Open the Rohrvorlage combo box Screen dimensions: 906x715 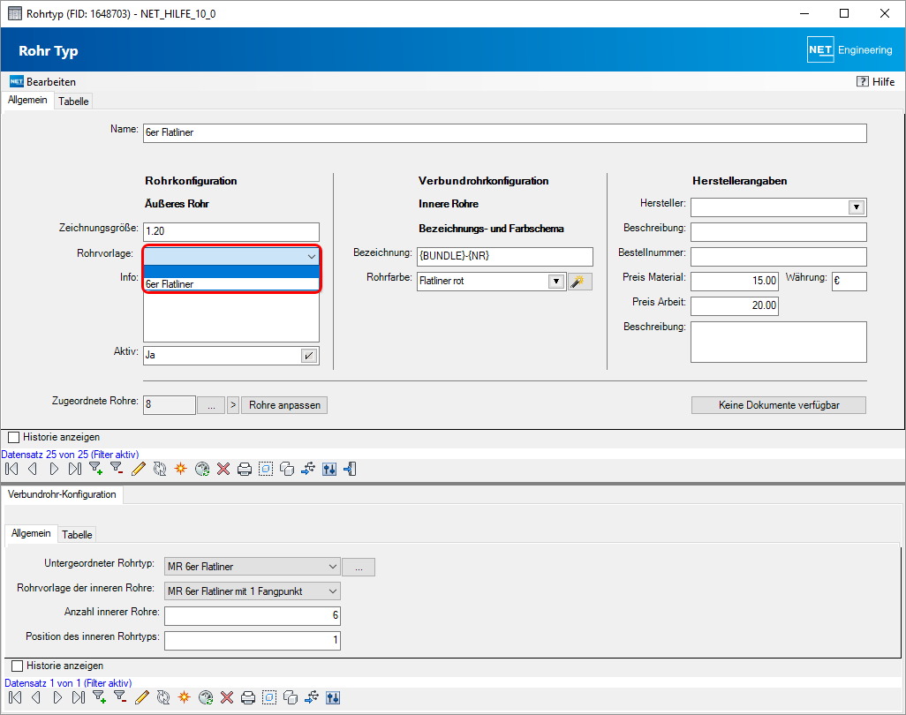[231, 256]
